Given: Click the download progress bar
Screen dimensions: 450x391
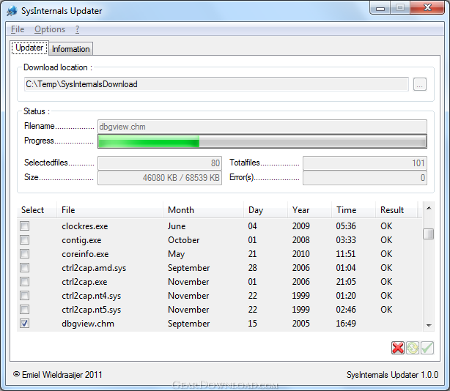Looking at the screenshot, I should point(262,141).
